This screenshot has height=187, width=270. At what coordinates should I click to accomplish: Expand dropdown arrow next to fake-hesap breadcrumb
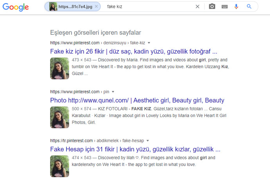(x=148, y=141)
